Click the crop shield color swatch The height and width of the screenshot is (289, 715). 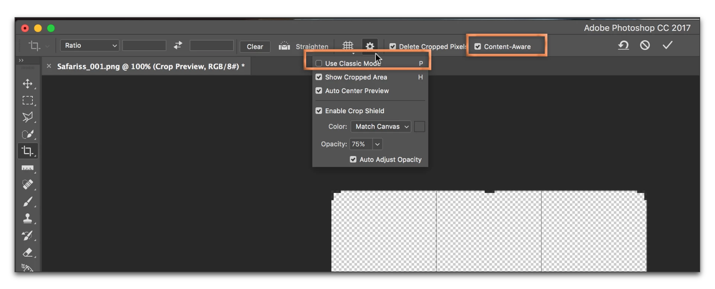pos(420,127)
